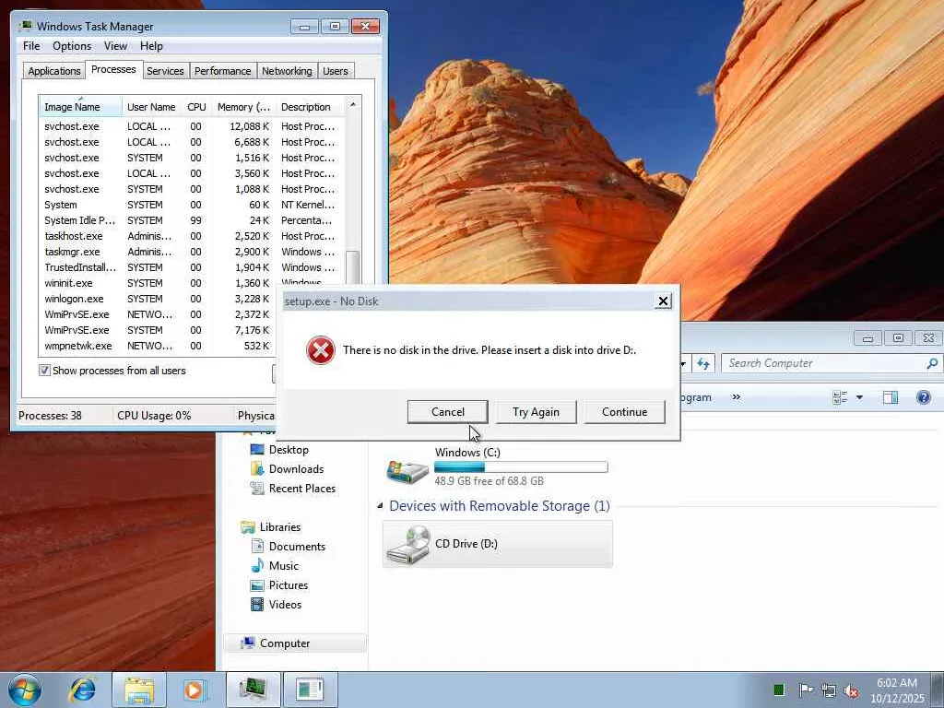The width and height of the screenshot is (944, 708).
Task: Click the Windows (C:) disk usage bar
Action: (521, 467)
